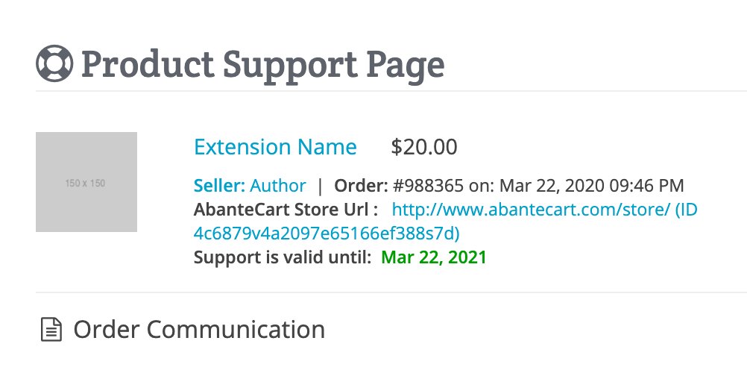
Task: Click the Order Communication document icon
Action: (51, 329)
